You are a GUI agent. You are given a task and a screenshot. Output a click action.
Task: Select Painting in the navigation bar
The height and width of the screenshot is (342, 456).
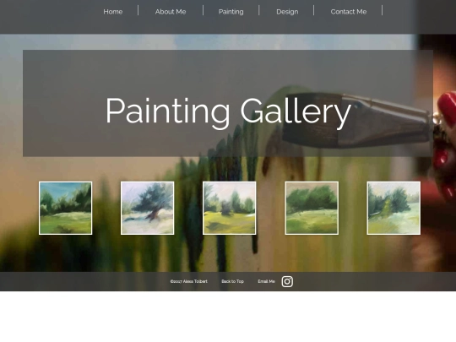point(231,12)
